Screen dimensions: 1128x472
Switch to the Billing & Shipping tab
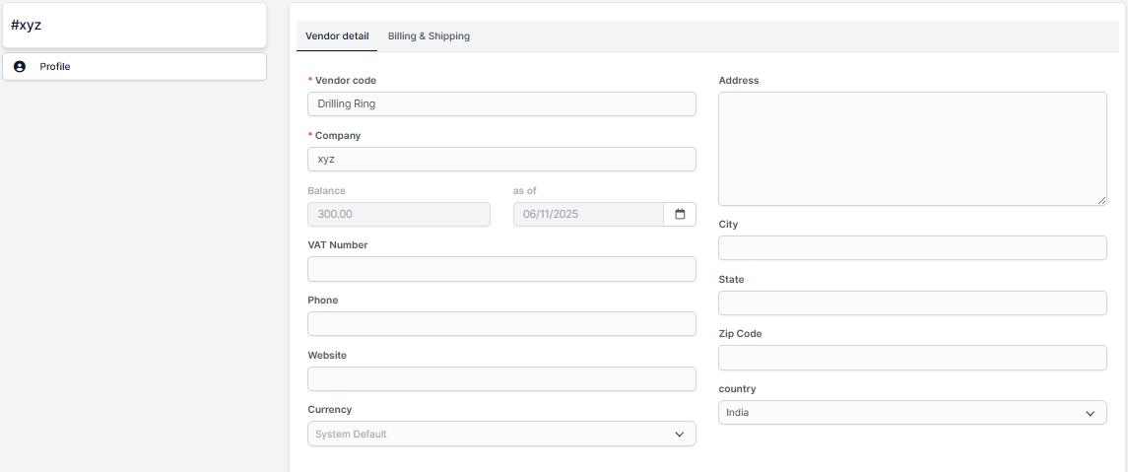pos(429,36)
